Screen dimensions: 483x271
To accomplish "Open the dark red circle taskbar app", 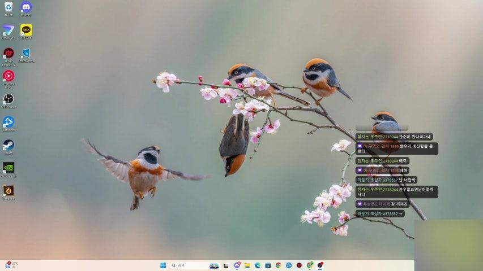I will (299, 265).
